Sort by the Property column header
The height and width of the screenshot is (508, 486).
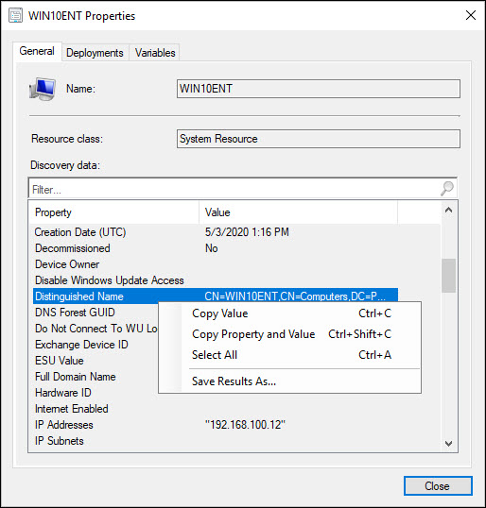coord(114,212)
